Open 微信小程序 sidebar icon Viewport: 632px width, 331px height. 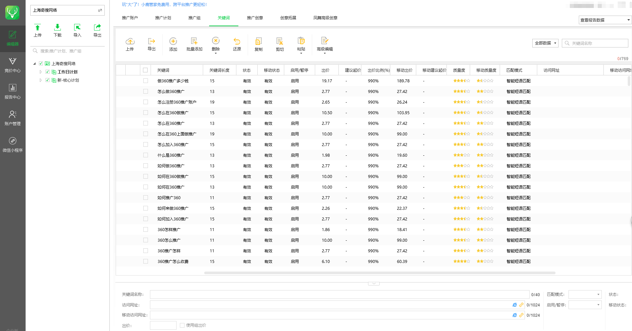13,145
